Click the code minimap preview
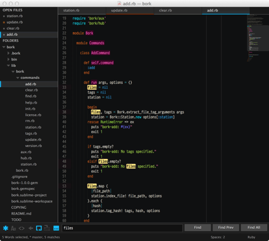The height and width of the screenshot is (241, 269). [x=258, y=38]
